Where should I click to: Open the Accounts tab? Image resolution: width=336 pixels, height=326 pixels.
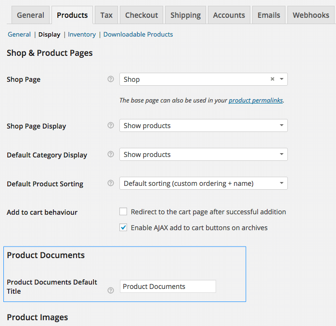(229, 15)
